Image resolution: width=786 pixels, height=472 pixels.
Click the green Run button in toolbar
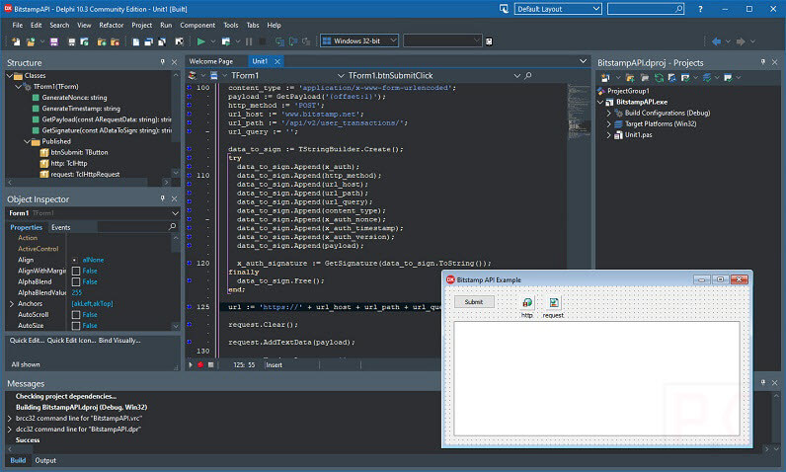(x=200, y=41)
